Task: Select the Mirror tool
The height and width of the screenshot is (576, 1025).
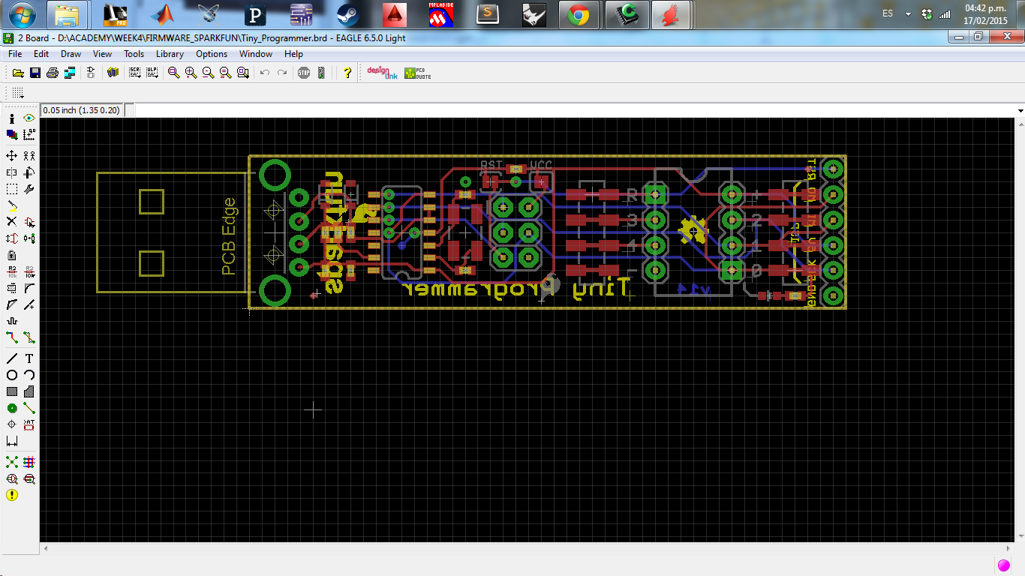Action: [x=12, y=172]
